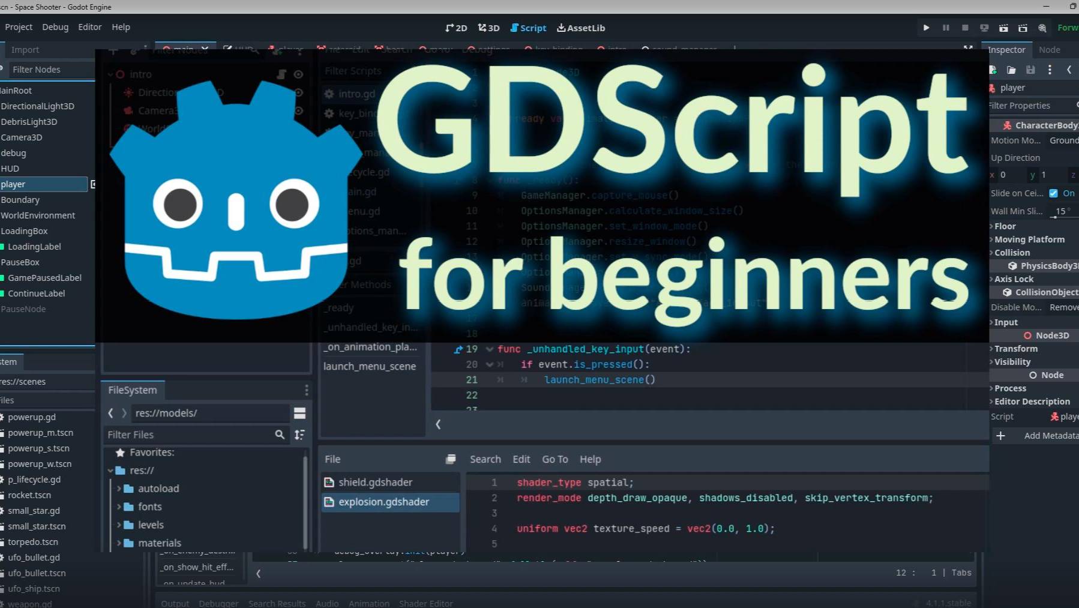Adjust the Wall Min Slide Angle value

tap(1061, 211)
